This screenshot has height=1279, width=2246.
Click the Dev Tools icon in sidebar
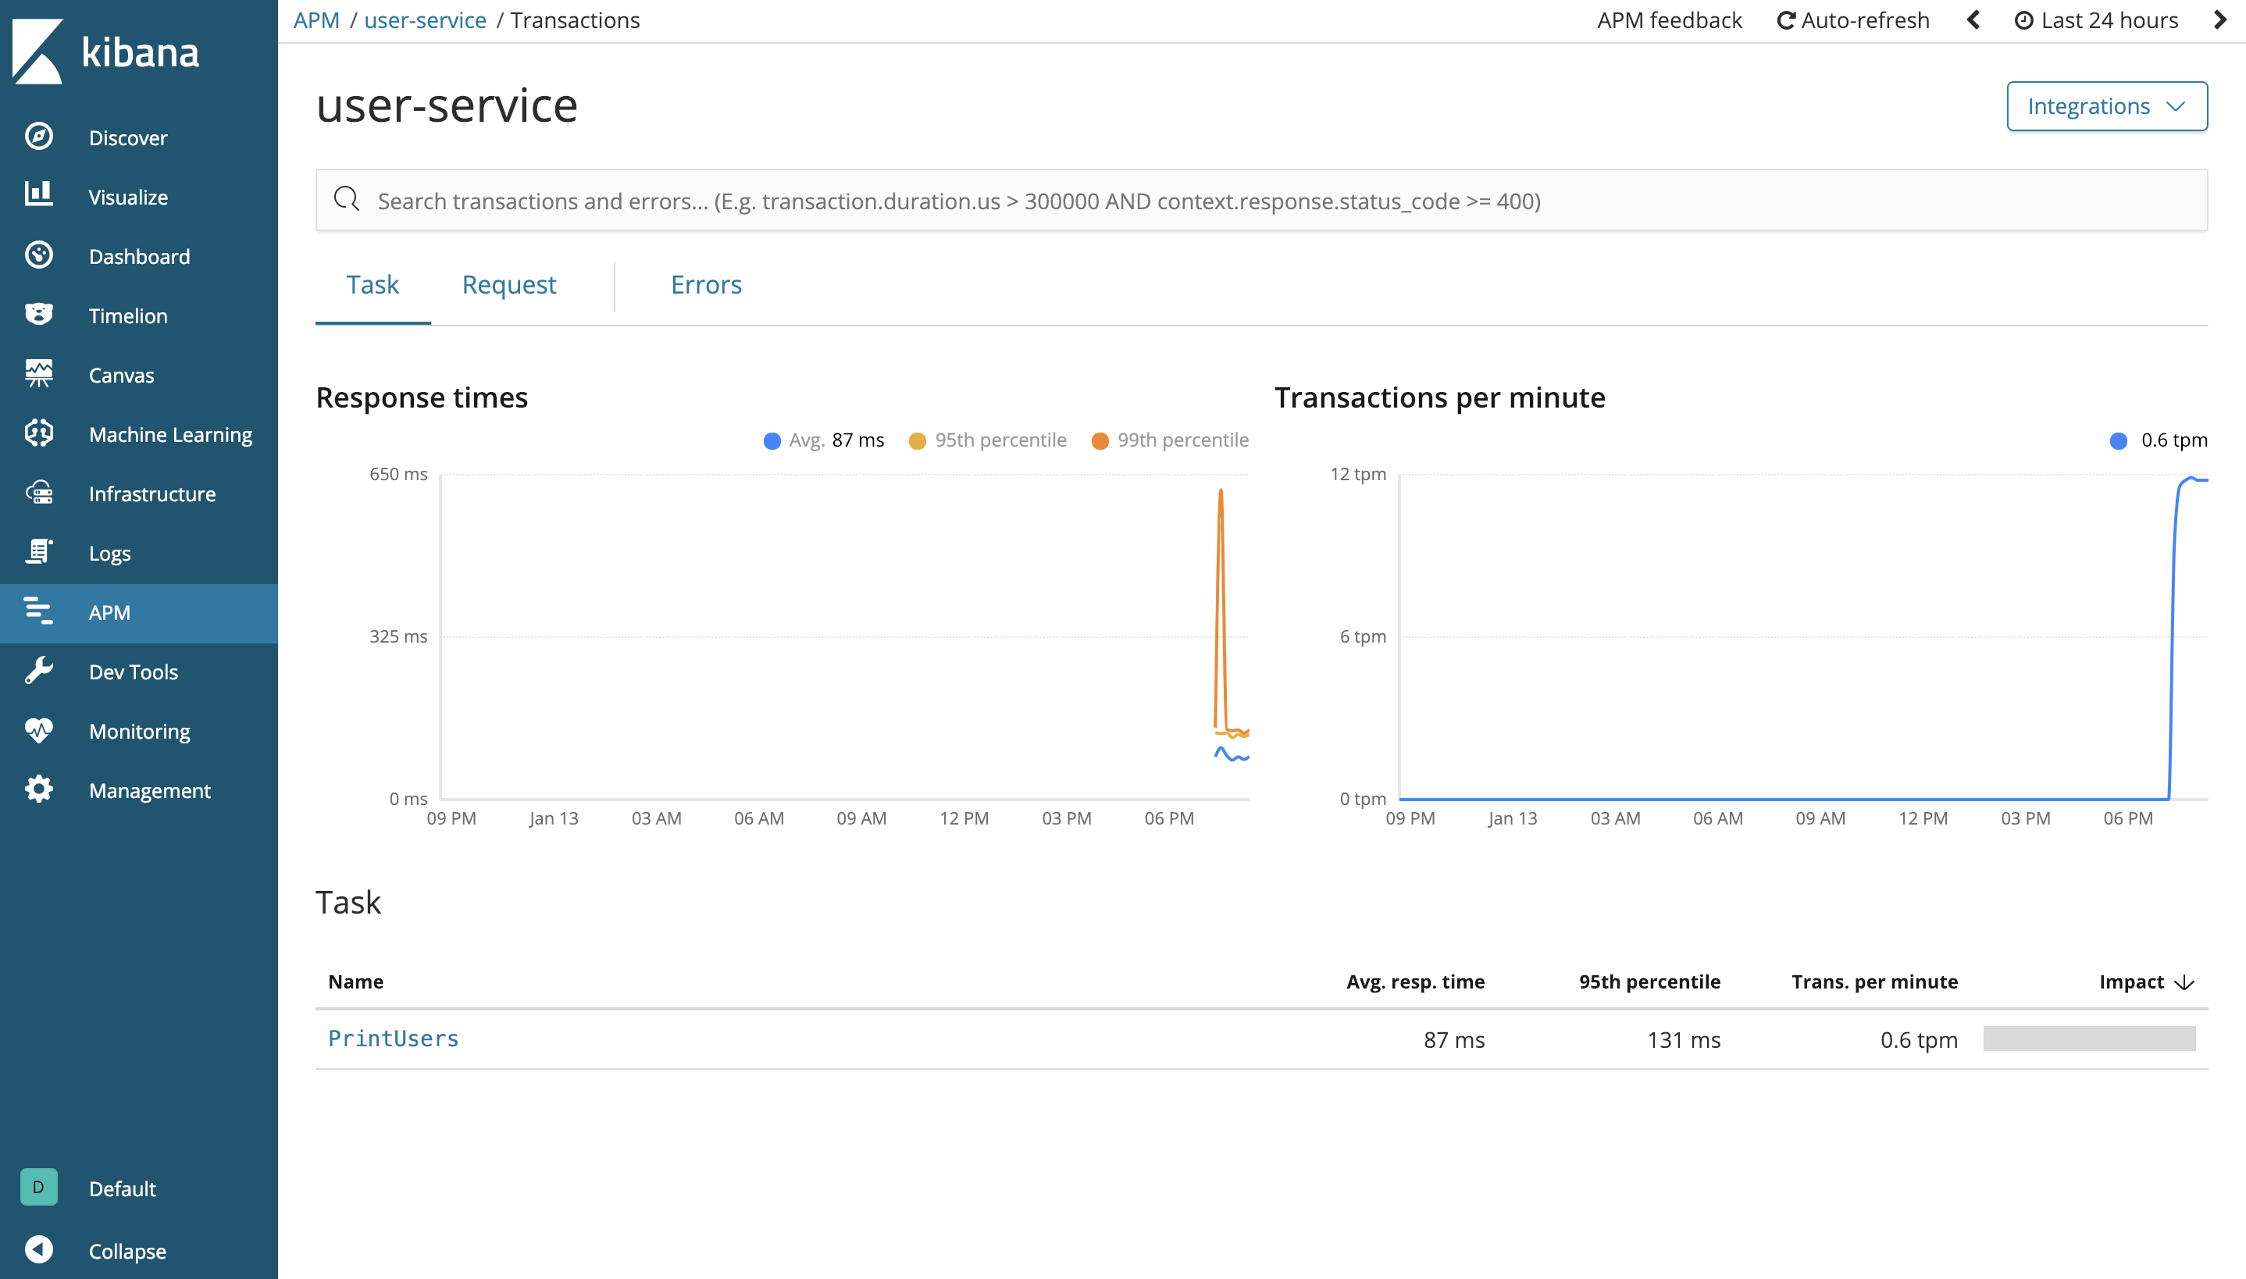(x=38, y=670)
